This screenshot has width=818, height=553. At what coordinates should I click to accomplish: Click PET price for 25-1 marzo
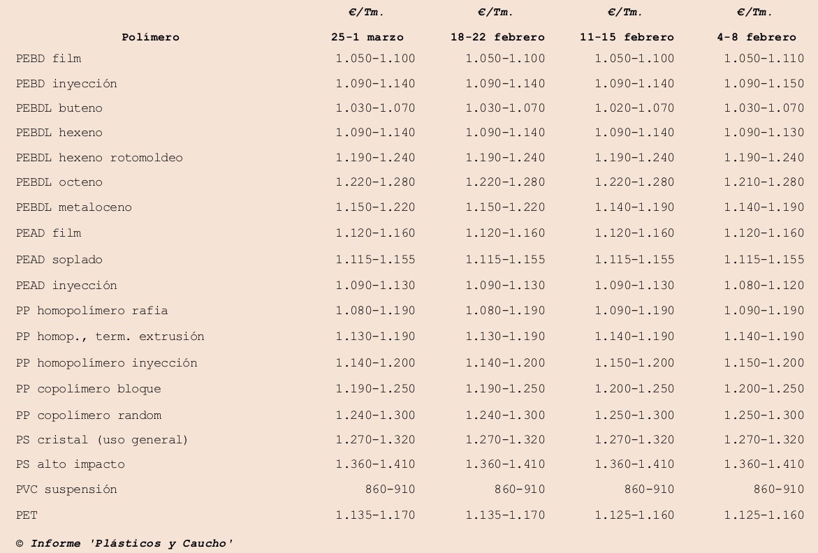click(x=375, y=515)
